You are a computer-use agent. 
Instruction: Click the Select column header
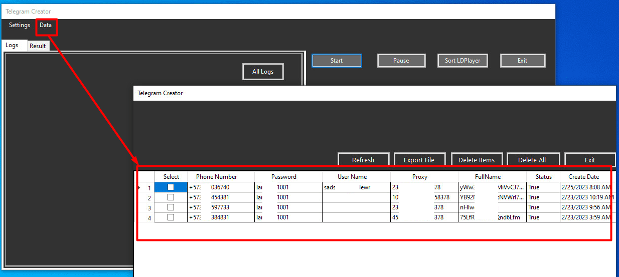[x=171, y=177]
